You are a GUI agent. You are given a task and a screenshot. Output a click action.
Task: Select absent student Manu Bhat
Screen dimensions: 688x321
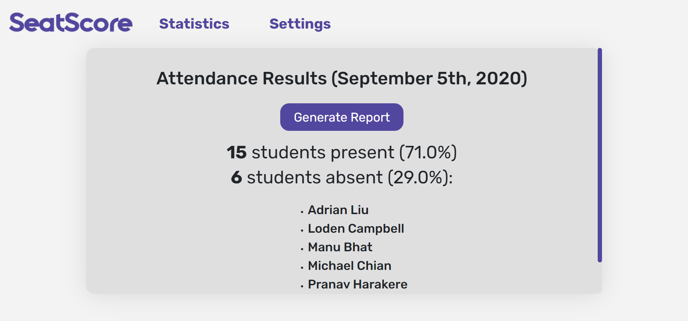340,247
